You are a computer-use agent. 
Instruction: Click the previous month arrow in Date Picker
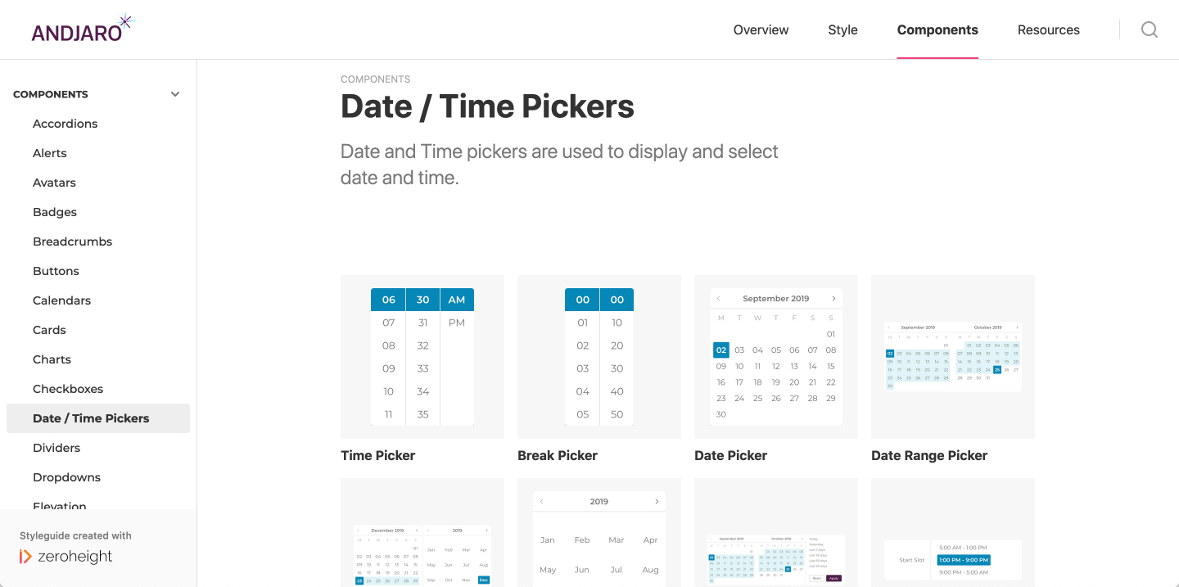[718, 299]
